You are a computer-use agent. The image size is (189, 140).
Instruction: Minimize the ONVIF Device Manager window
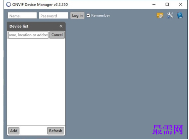pyautogui.click(x=154, y=5)
